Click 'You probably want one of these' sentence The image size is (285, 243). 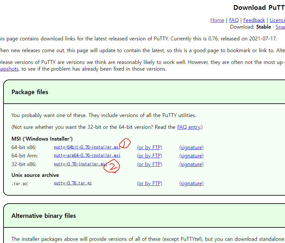click(50, 115)
